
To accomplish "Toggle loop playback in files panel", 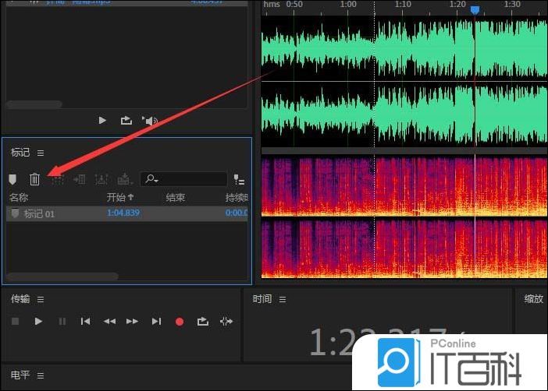I will [126, 120].
